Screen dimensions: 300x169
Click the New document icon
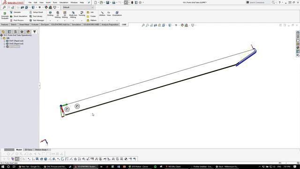point(96,2)
